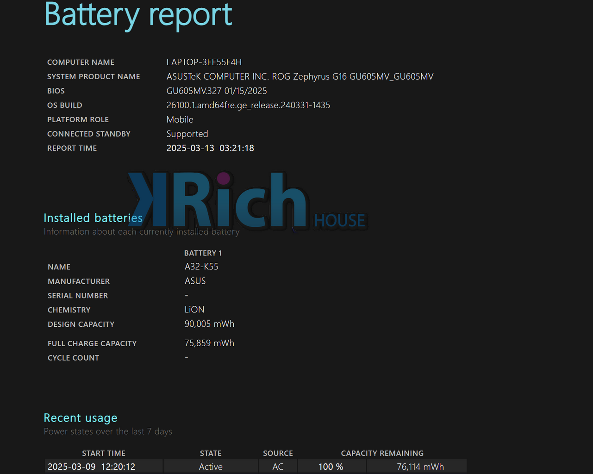593x474 pixels.
Task: Select the BIOS label
Action: (x=56, y=91)
